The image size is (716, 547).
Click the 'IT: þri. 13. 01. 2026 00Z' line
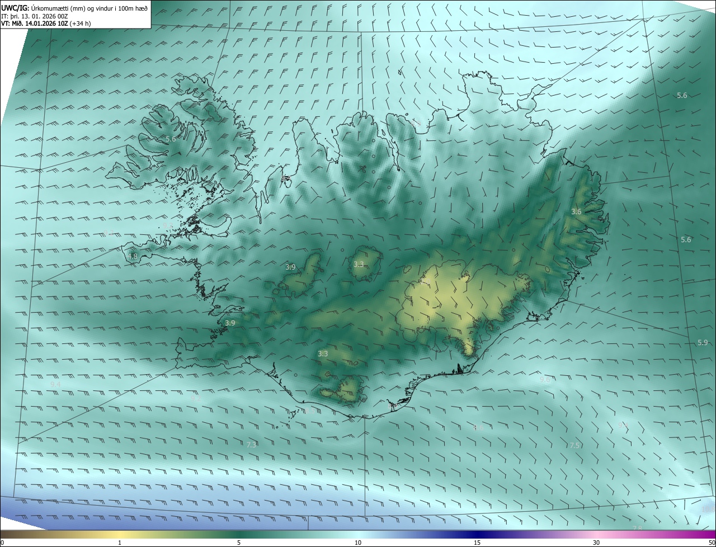(35, 16)
